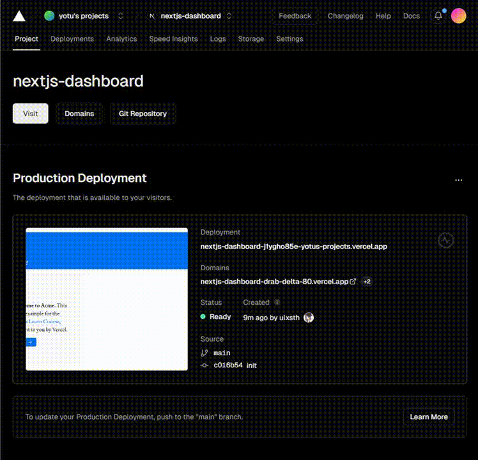
Task: Click the Domains button
Action: point(79,113)
